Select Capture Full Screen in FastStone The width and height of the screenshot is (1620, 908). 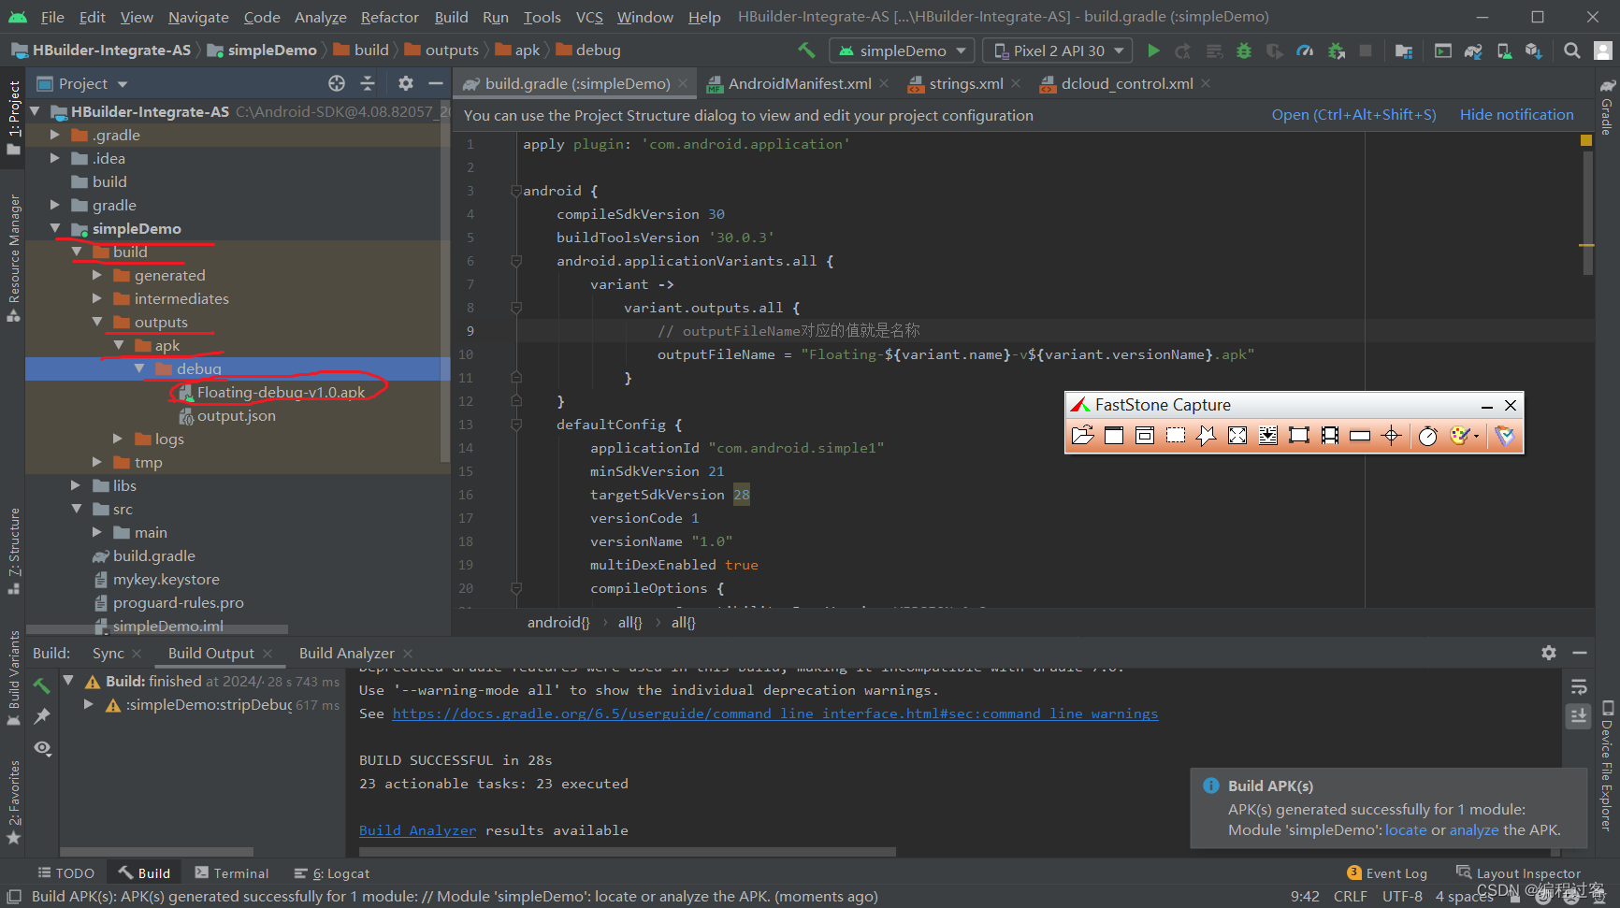1237,435
